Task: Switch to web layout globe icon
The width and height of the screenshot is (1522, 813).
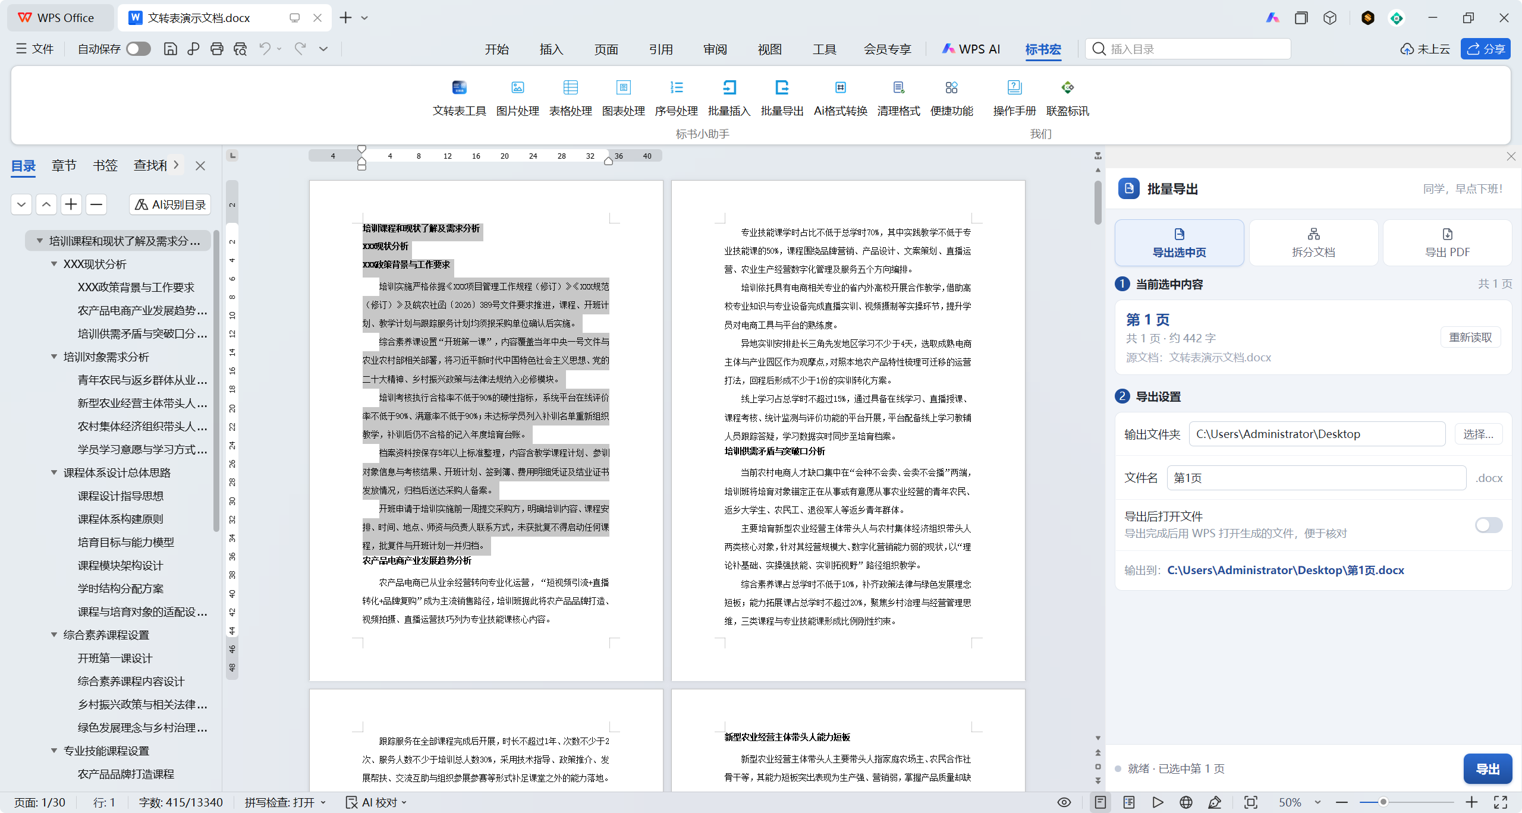Action: (1186, 802)
